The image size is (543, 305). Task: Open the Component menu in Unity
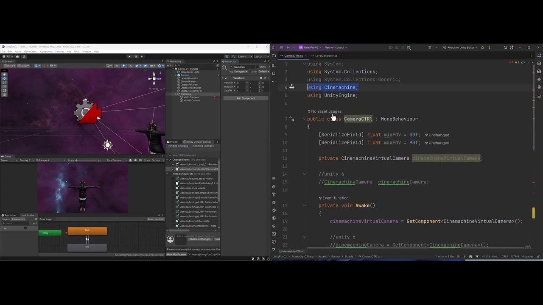(46, 52)
